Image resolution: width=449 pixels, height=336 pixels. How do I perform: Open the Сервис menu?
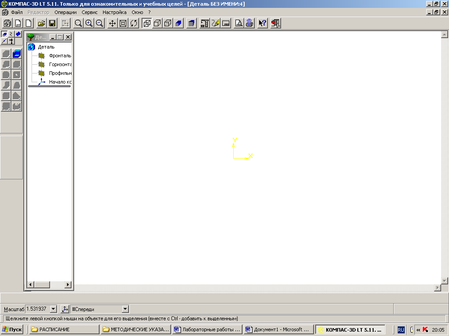89,12
